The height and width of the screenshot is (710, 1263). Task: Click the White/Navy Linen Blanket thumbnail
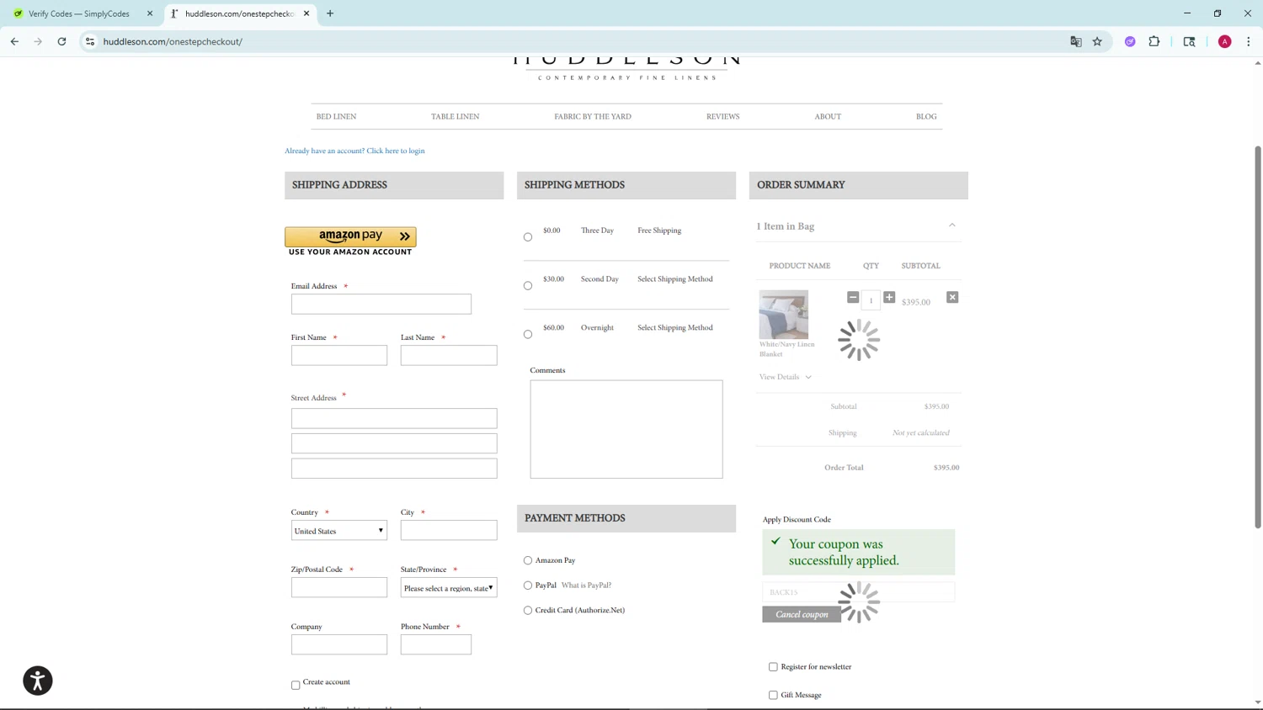[x=784, y=315]
